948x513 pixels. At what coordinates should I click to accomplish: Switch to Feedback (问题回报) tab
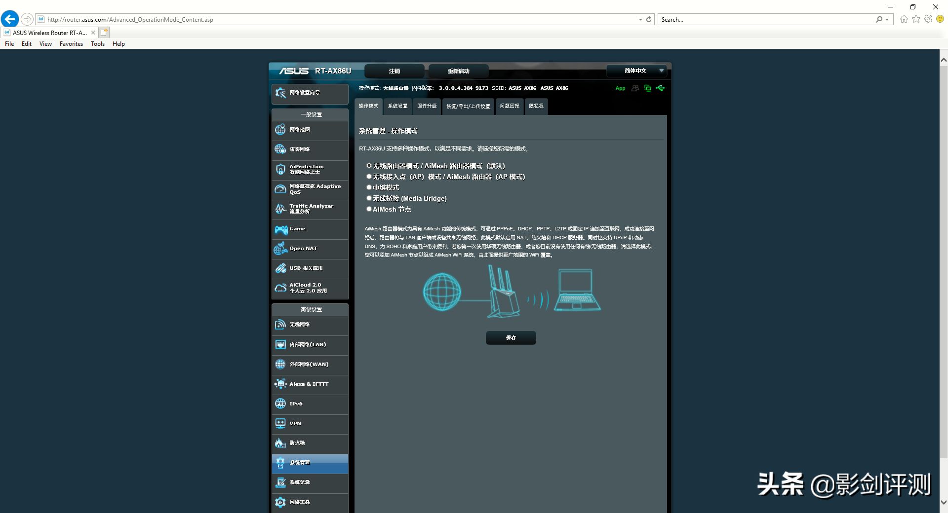coord(510,106)
